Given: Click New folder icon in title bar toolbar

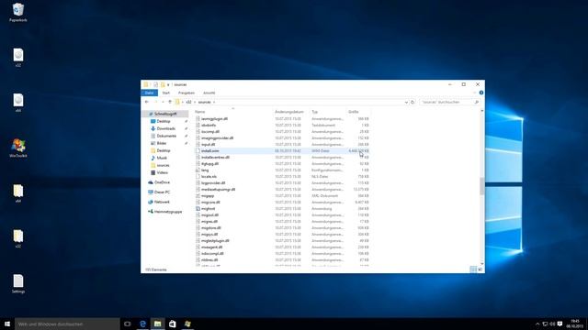Looking at the screenshot, I should pyautogui.click(x=163, y=84).
